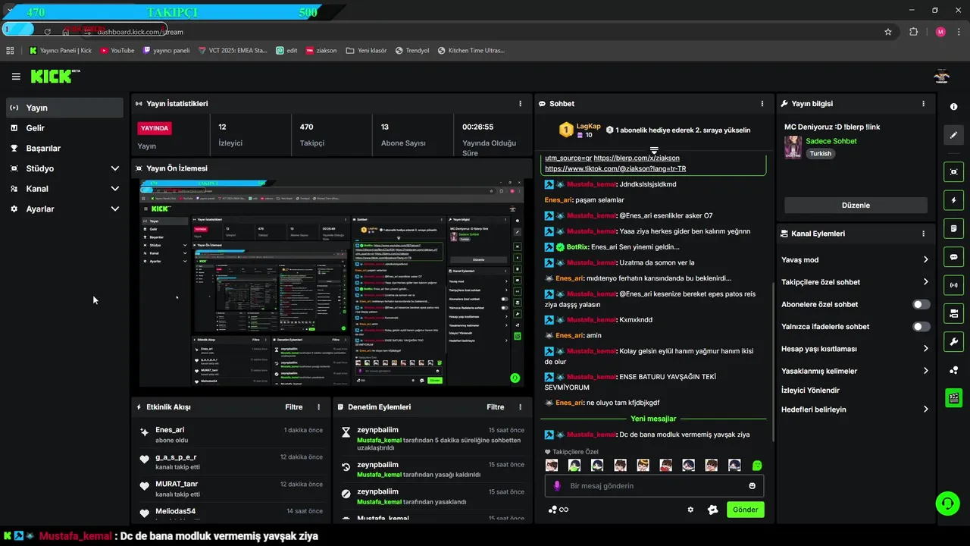Open Etkinlik Akışı three-dot menu
This screenshot has width=970, height=546.
coord(318,407)
